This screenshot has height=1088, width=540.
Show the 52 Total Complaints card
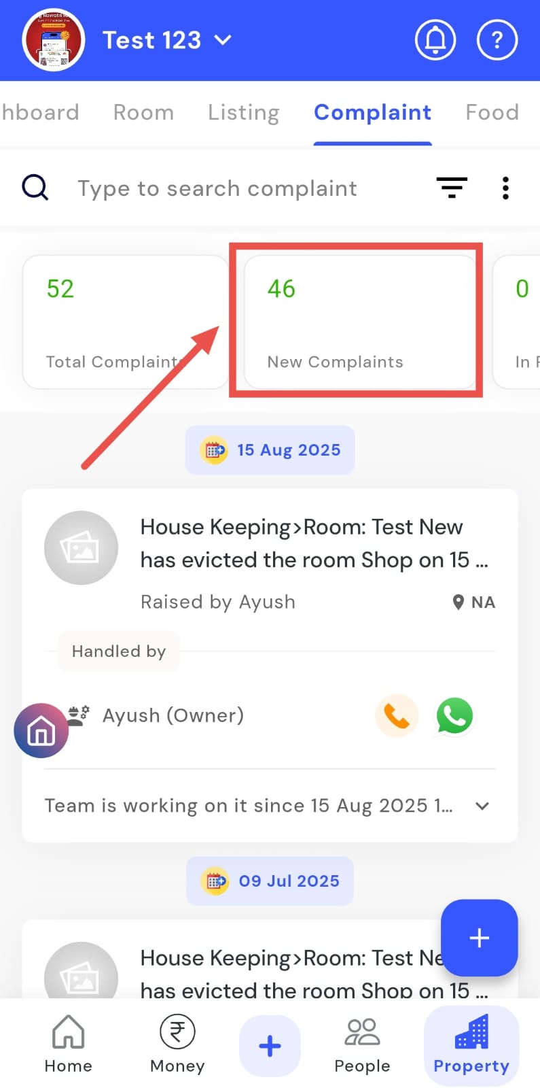125,322
